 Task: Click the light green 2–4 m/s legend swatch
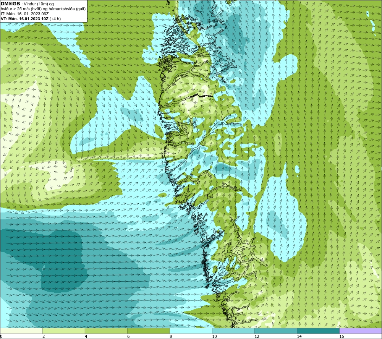64,331
